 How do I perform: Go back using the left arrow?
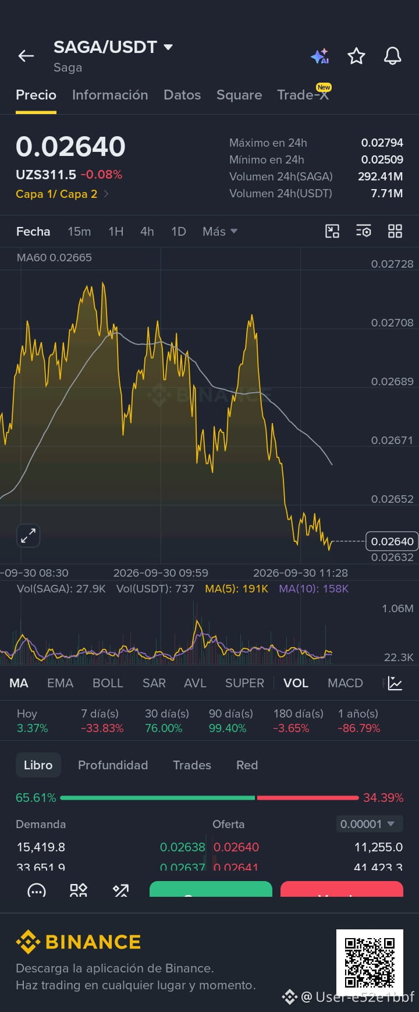pyautogui.click(x=26, y=56)
